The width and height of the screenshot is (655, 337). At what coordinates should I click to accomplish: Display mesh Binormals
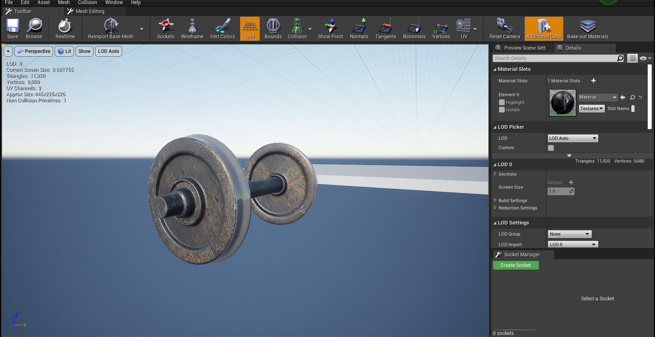[414, 29]
